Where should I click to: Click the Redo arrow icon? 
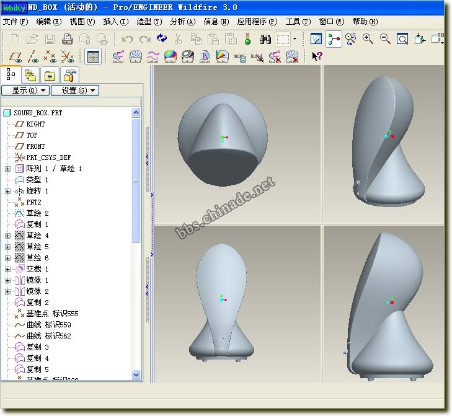(x=144, y=39)
